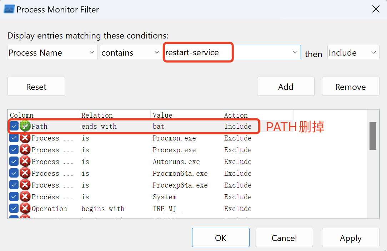387x251 pixels.
Task: Expand the contains relation dropdown
Action: [x=130, y=53]
